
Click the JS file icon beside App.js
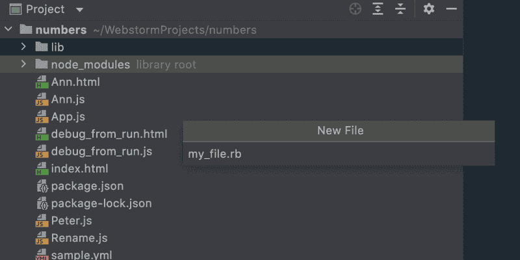42,116
